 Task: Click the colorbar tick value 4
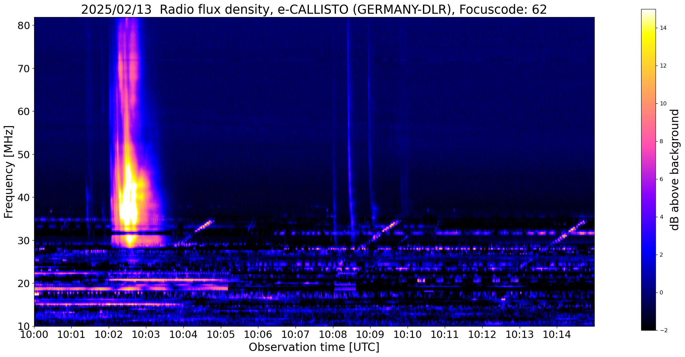click(661, 217)
